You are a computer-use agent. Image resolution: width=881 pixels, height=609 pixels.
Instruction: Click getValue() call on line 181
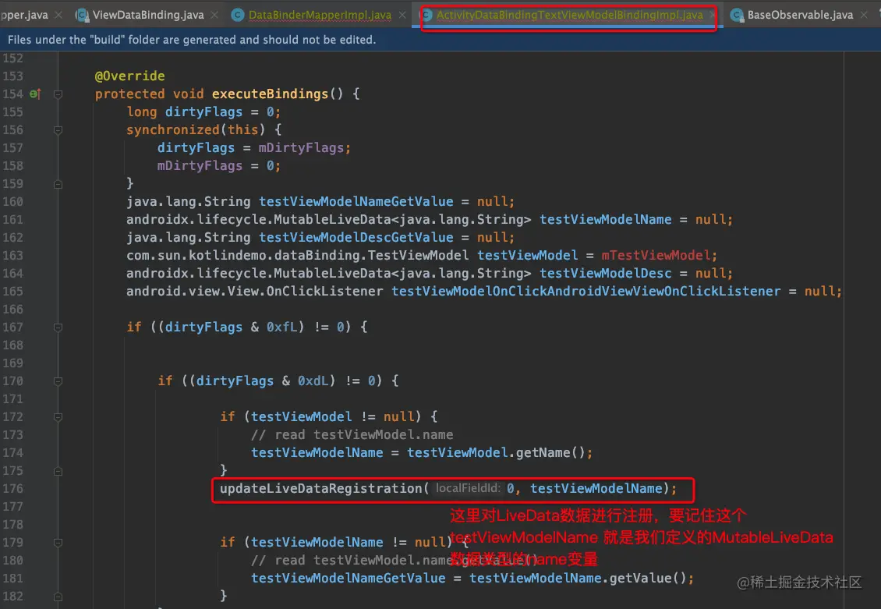pos(647,578)
